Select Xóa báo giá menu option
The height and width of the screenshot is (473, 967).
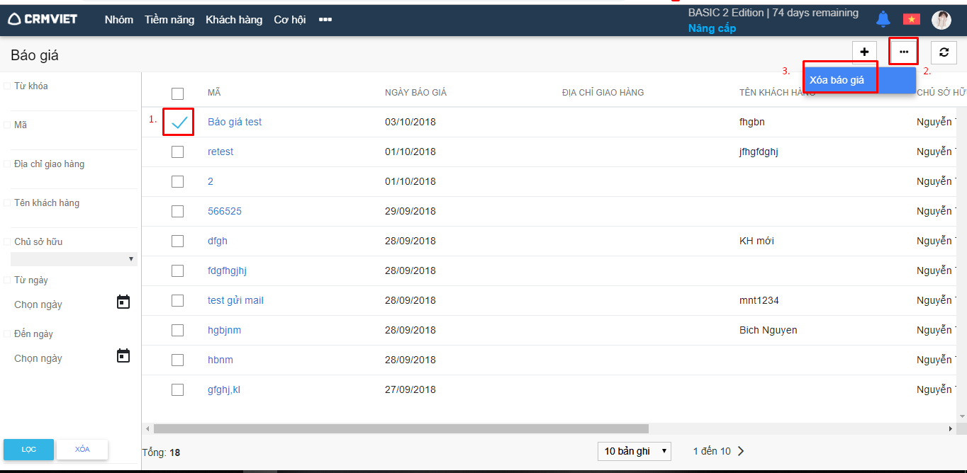(837, 80)
